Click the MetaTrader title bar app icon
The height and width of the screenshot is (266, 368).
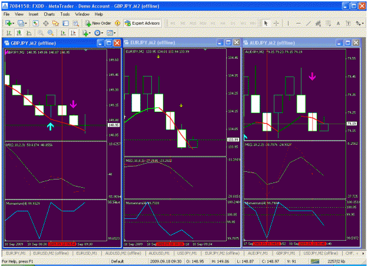click(5, 6)
